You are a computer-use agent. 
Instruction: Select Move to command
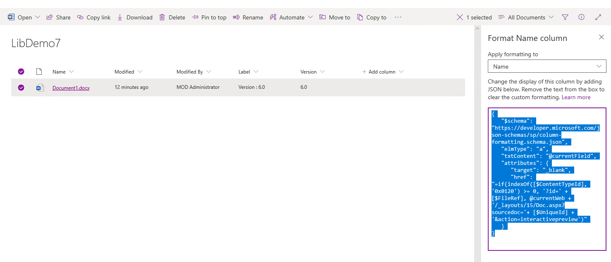[x=335, y=17]
